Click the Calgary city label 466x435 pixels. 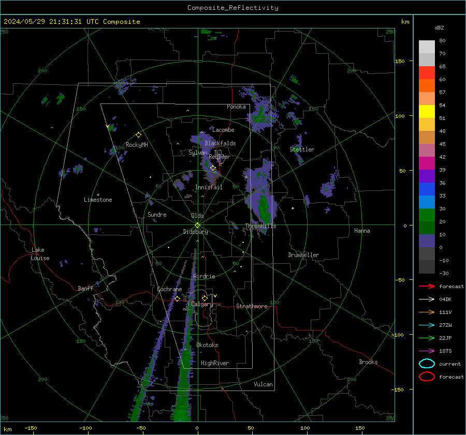pyautogui.click(x=202, y=304)
